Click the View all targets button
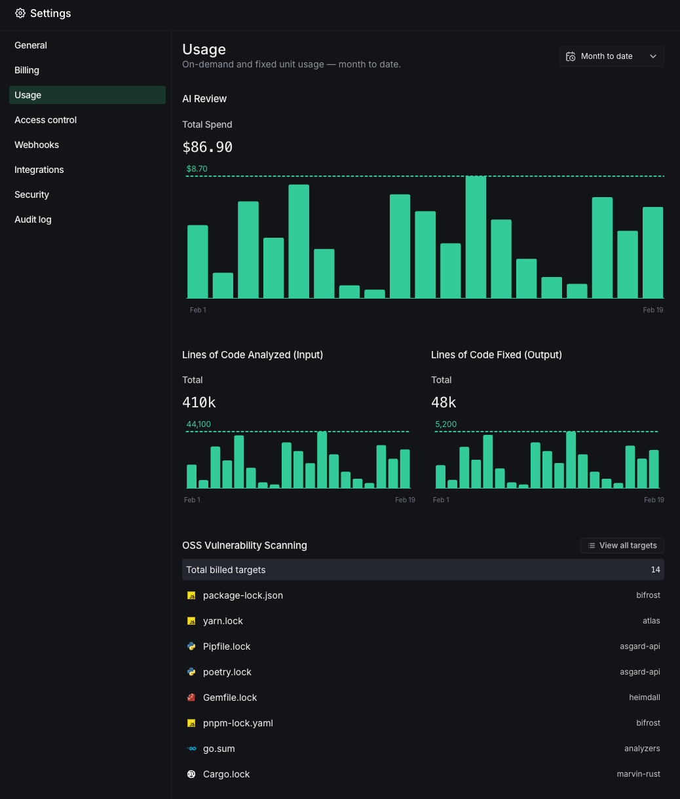 [x=622, y=546]
